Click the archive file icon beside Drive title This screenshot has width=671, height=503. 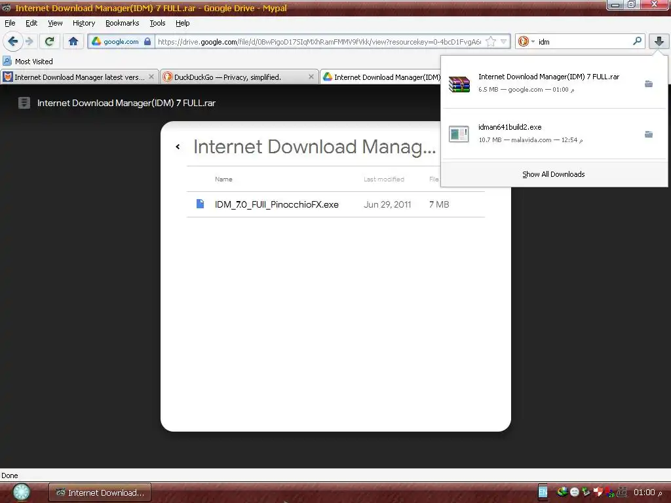(x=24, y=103)
